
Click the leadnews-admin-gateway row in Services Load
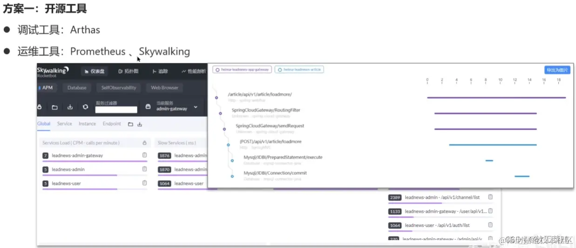pyautogui.click(x=95, y=156)
